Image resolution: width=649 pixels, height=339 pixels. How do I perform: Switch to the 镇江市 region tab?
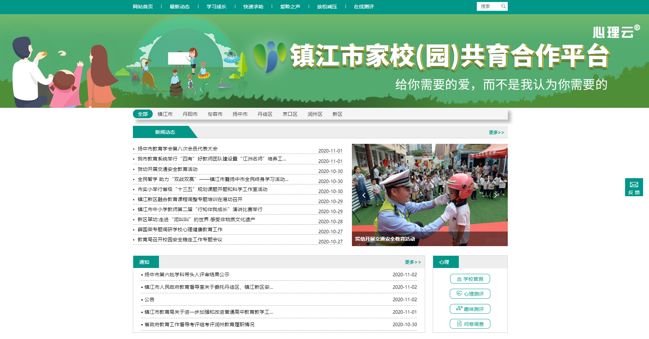coord(166,114)
